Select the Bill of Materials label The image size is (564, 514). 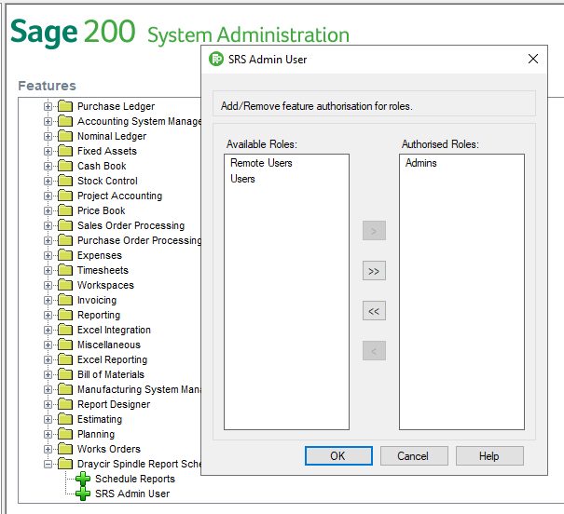click(111, 374)
